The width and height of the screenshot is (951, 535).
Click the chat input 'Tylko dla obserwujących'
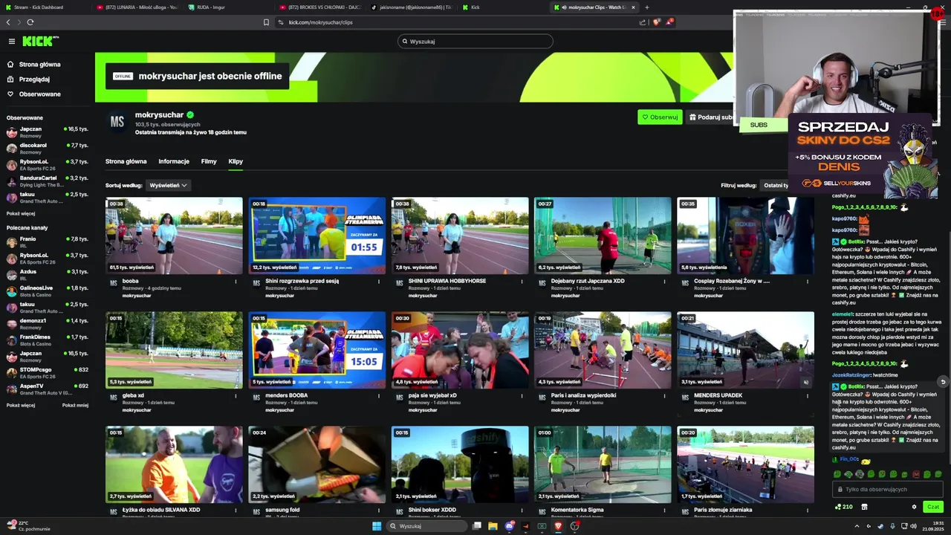888,489
